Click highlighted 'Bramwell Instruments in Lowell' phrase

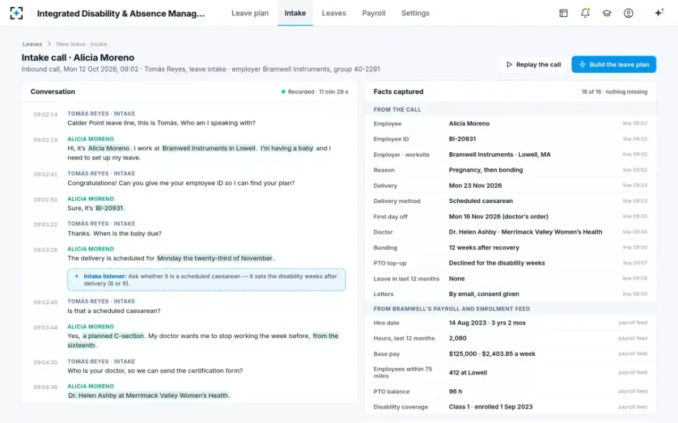point(209,148)
